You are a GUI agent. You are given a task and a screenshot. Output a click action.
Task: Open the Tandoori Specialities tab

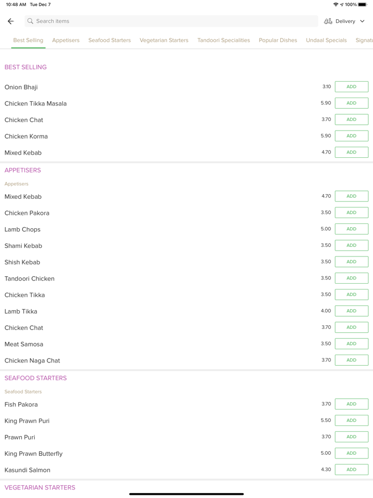[x=223, y=41]
